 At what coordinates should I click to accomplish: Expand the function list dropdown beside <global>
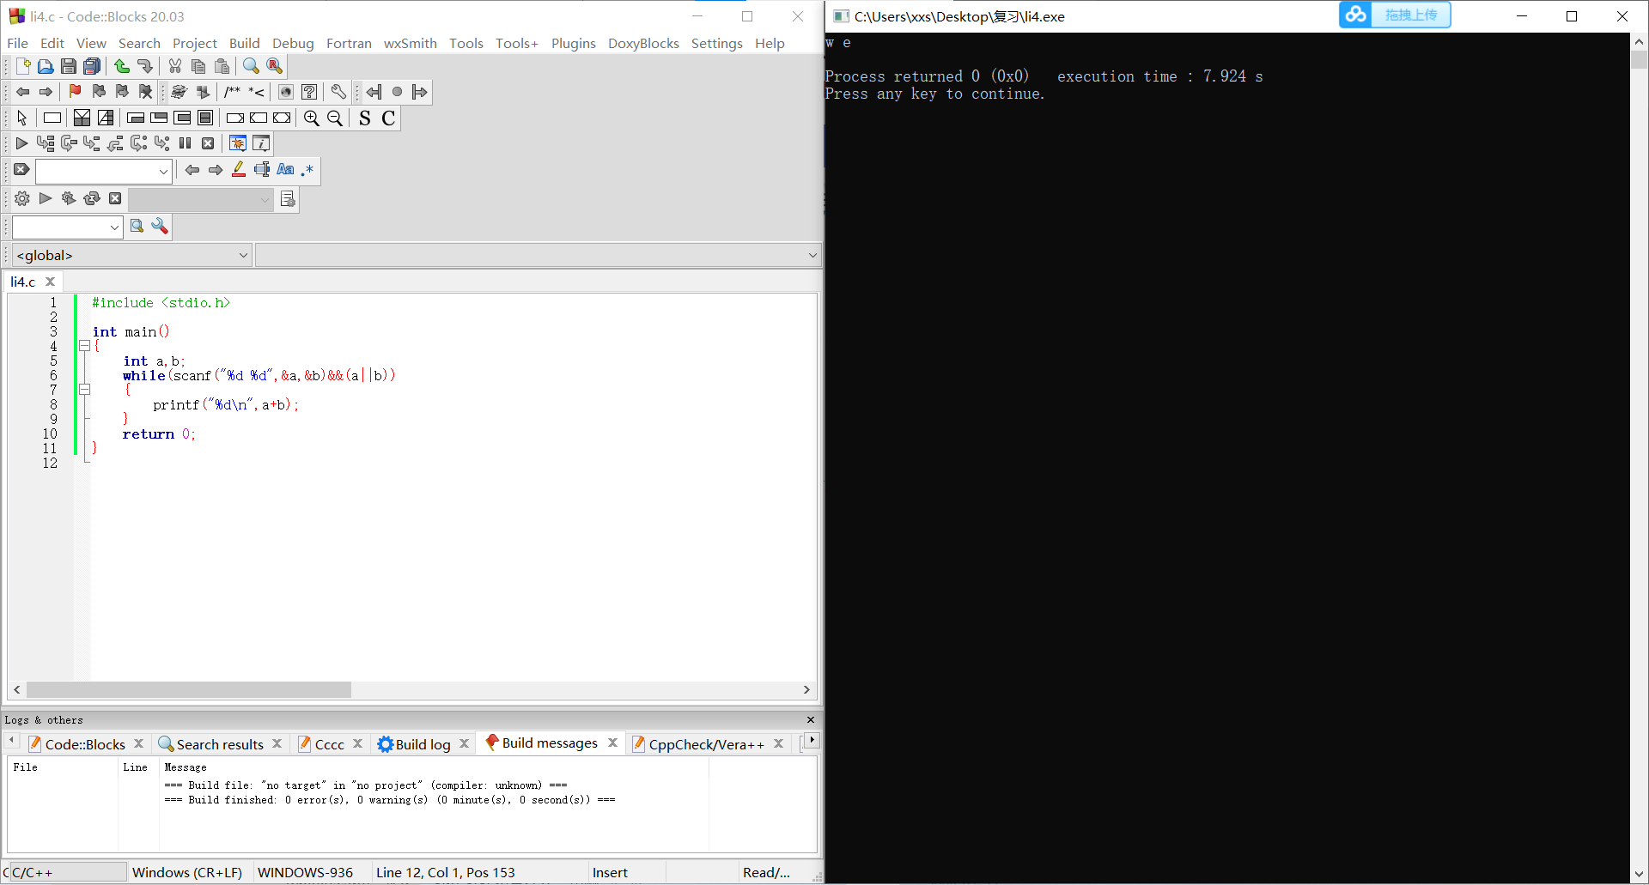(x=812, y=255)
